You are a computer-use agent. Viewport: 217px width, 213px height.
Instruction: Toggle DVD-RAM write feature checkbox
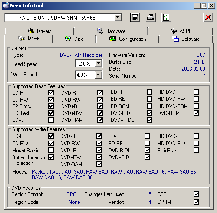pos(99,164)
